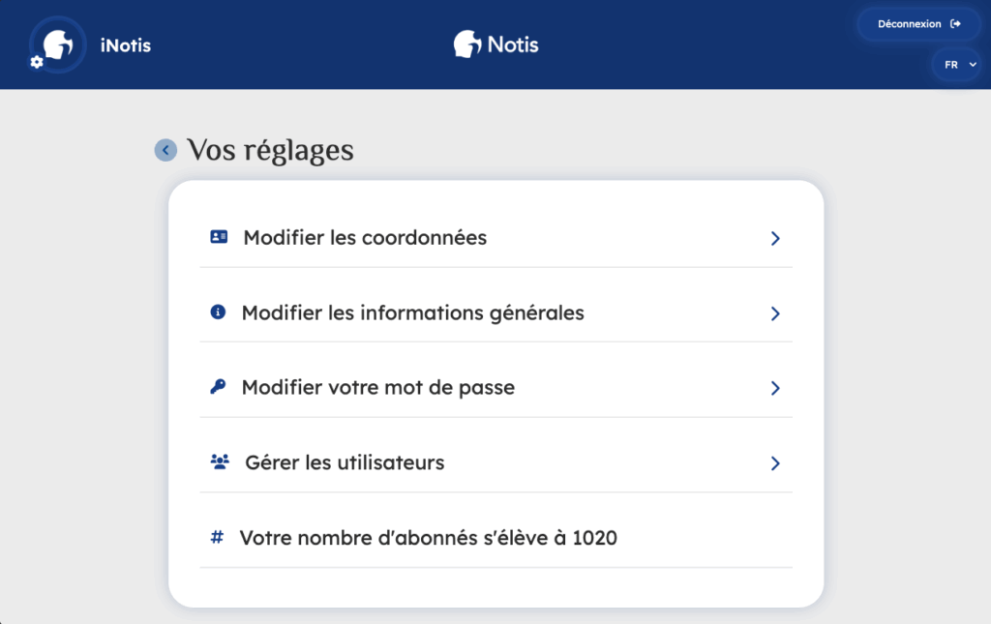Click the center Notis logo
Viewport: 991px width, 624px height.
point(495,45)
